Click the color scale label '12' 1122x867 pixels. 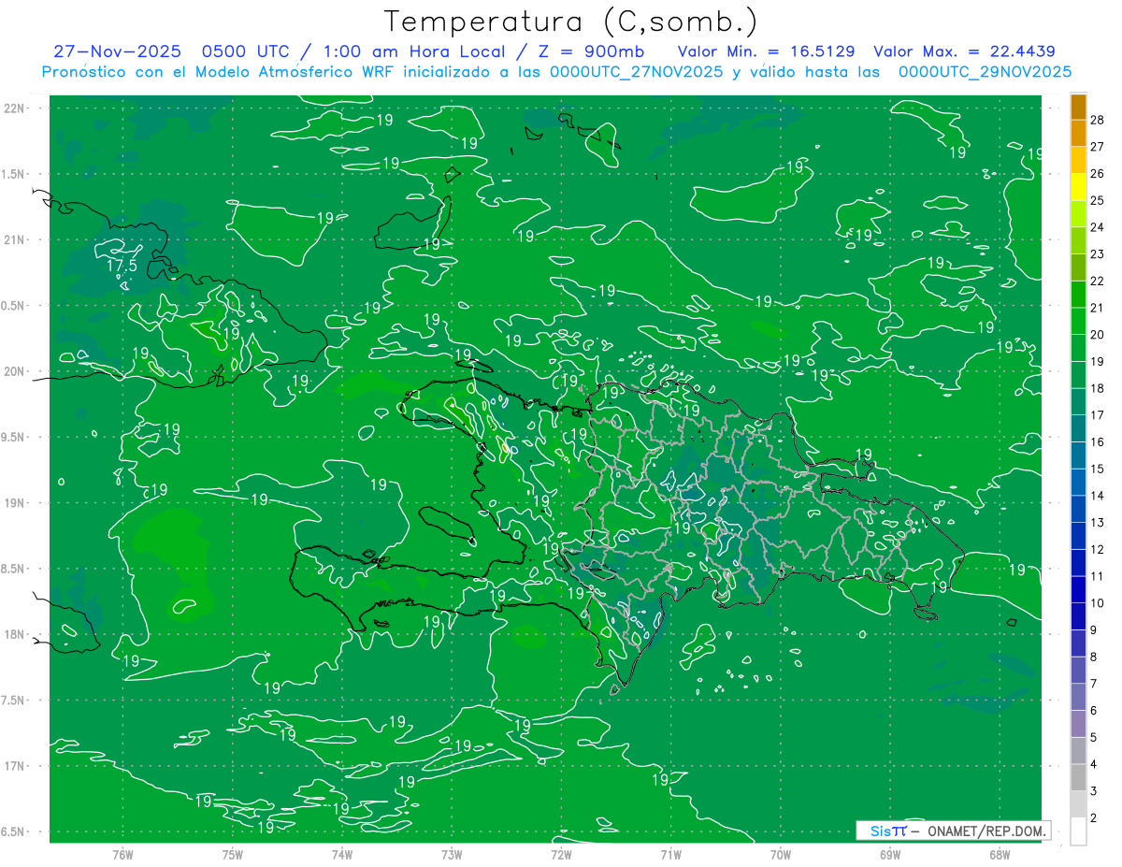1098,550
